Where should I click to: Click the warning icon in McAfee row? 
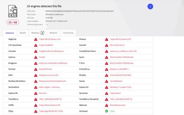coord(106,75)
